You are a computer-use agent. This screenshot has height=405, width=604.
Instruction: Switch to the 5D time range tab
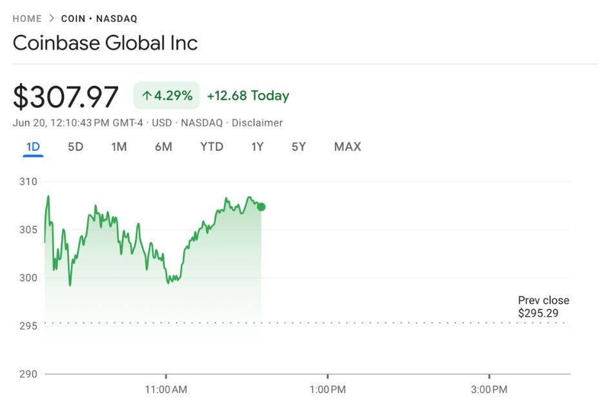pos(75,147)
